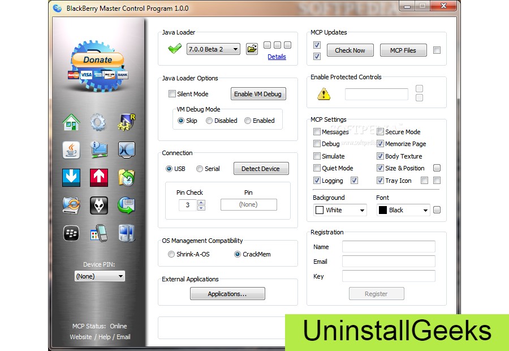Open the gear settings icon in sidebar
509x351 pixels.
point(98,122)
